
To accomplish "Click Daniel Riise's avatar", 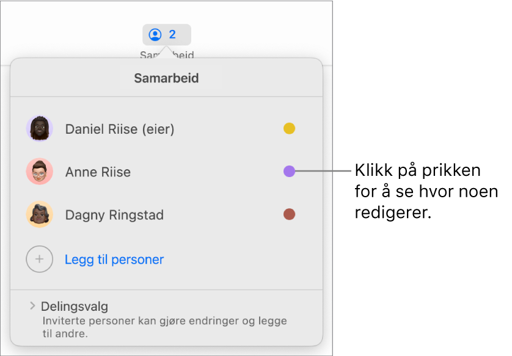I will [40, 128].
